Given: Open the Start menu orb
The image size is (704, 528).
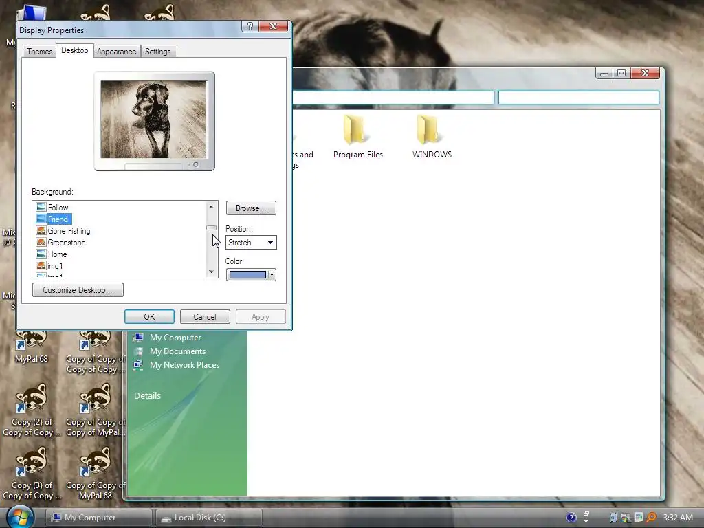Looking at the screenshot, I should point(20,517).
